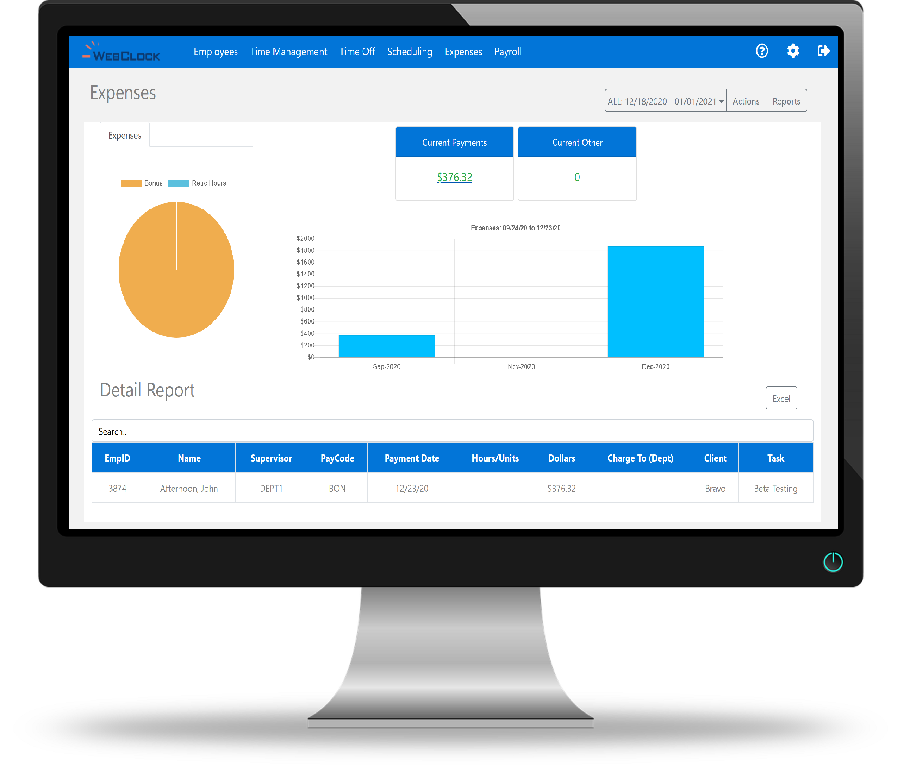Click the Bonus legend color icon

pos(131,182)
